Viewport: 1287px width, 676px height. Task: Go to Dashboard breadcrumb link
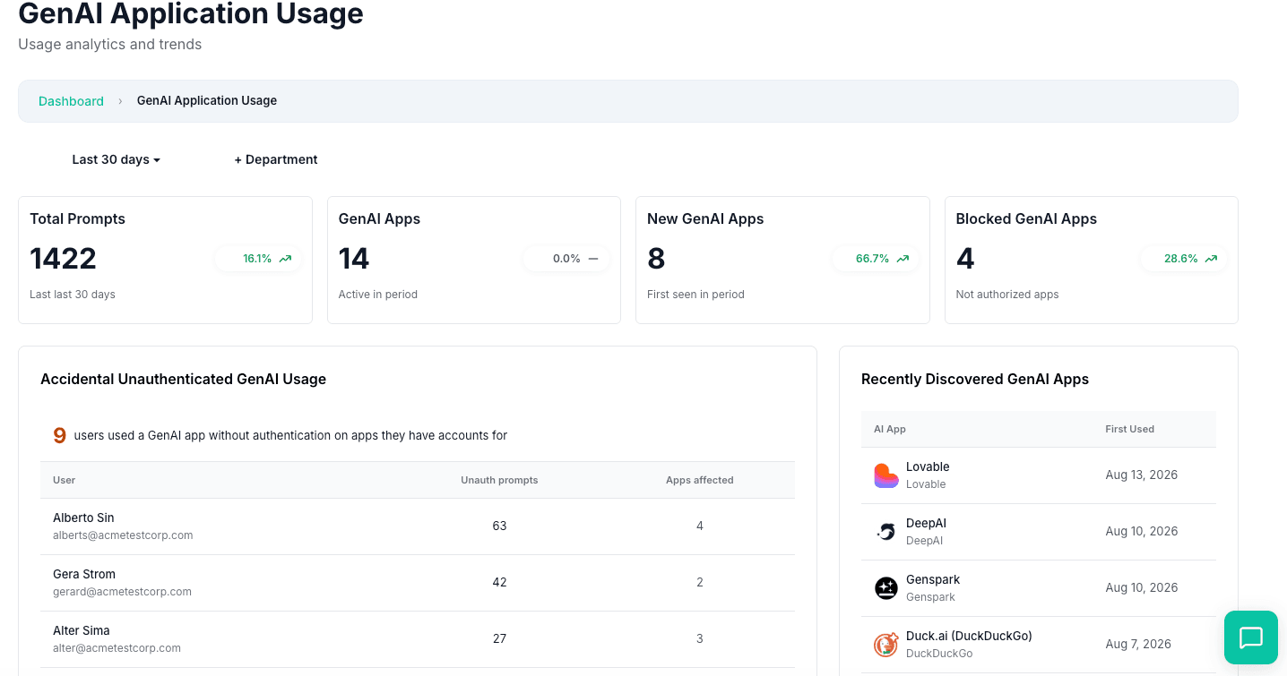(x=71, y=101)
